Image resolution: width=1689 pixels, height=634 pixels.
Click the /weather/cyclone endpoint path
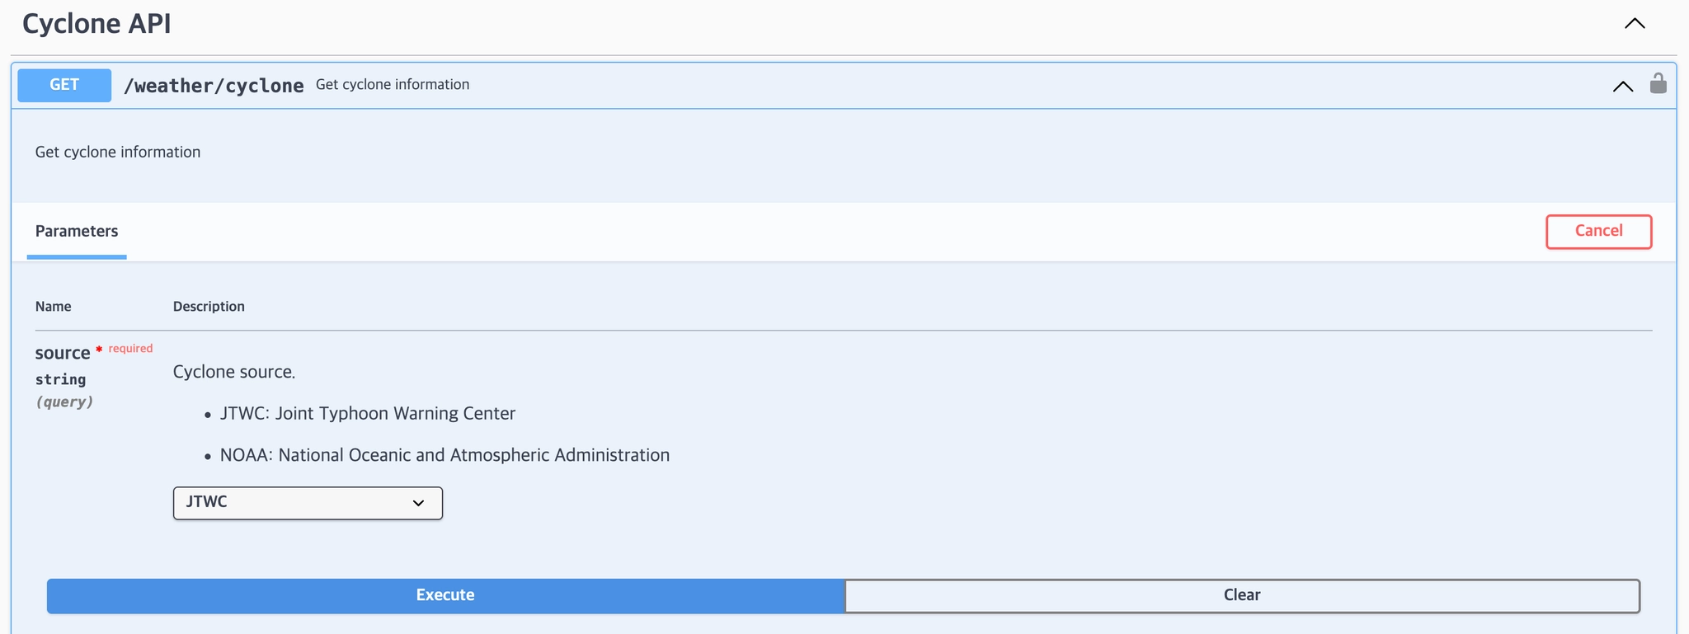click(x=214, y=86)
